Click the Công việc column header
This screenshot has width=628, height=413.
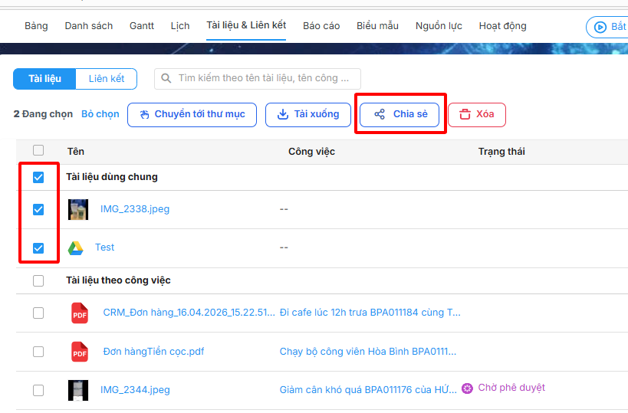(x=311, y=151)
